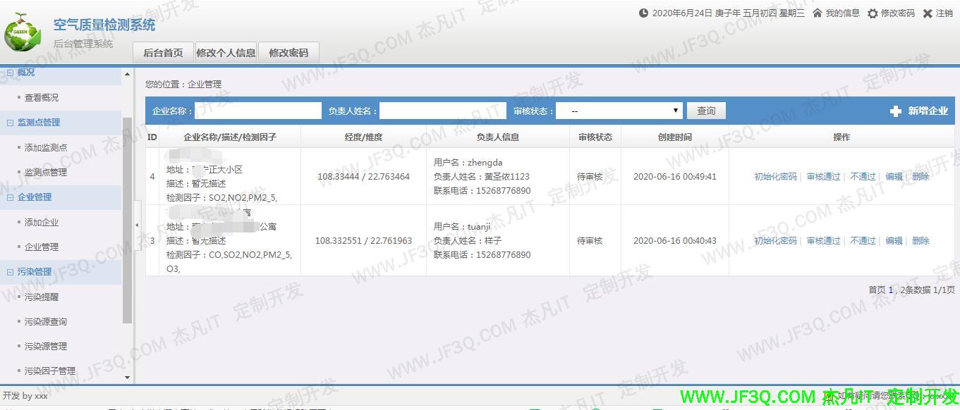The width and height of the screenshot is (960, 410).
Task: Click the X icon for 注销
Action: [x=928, y=13]
